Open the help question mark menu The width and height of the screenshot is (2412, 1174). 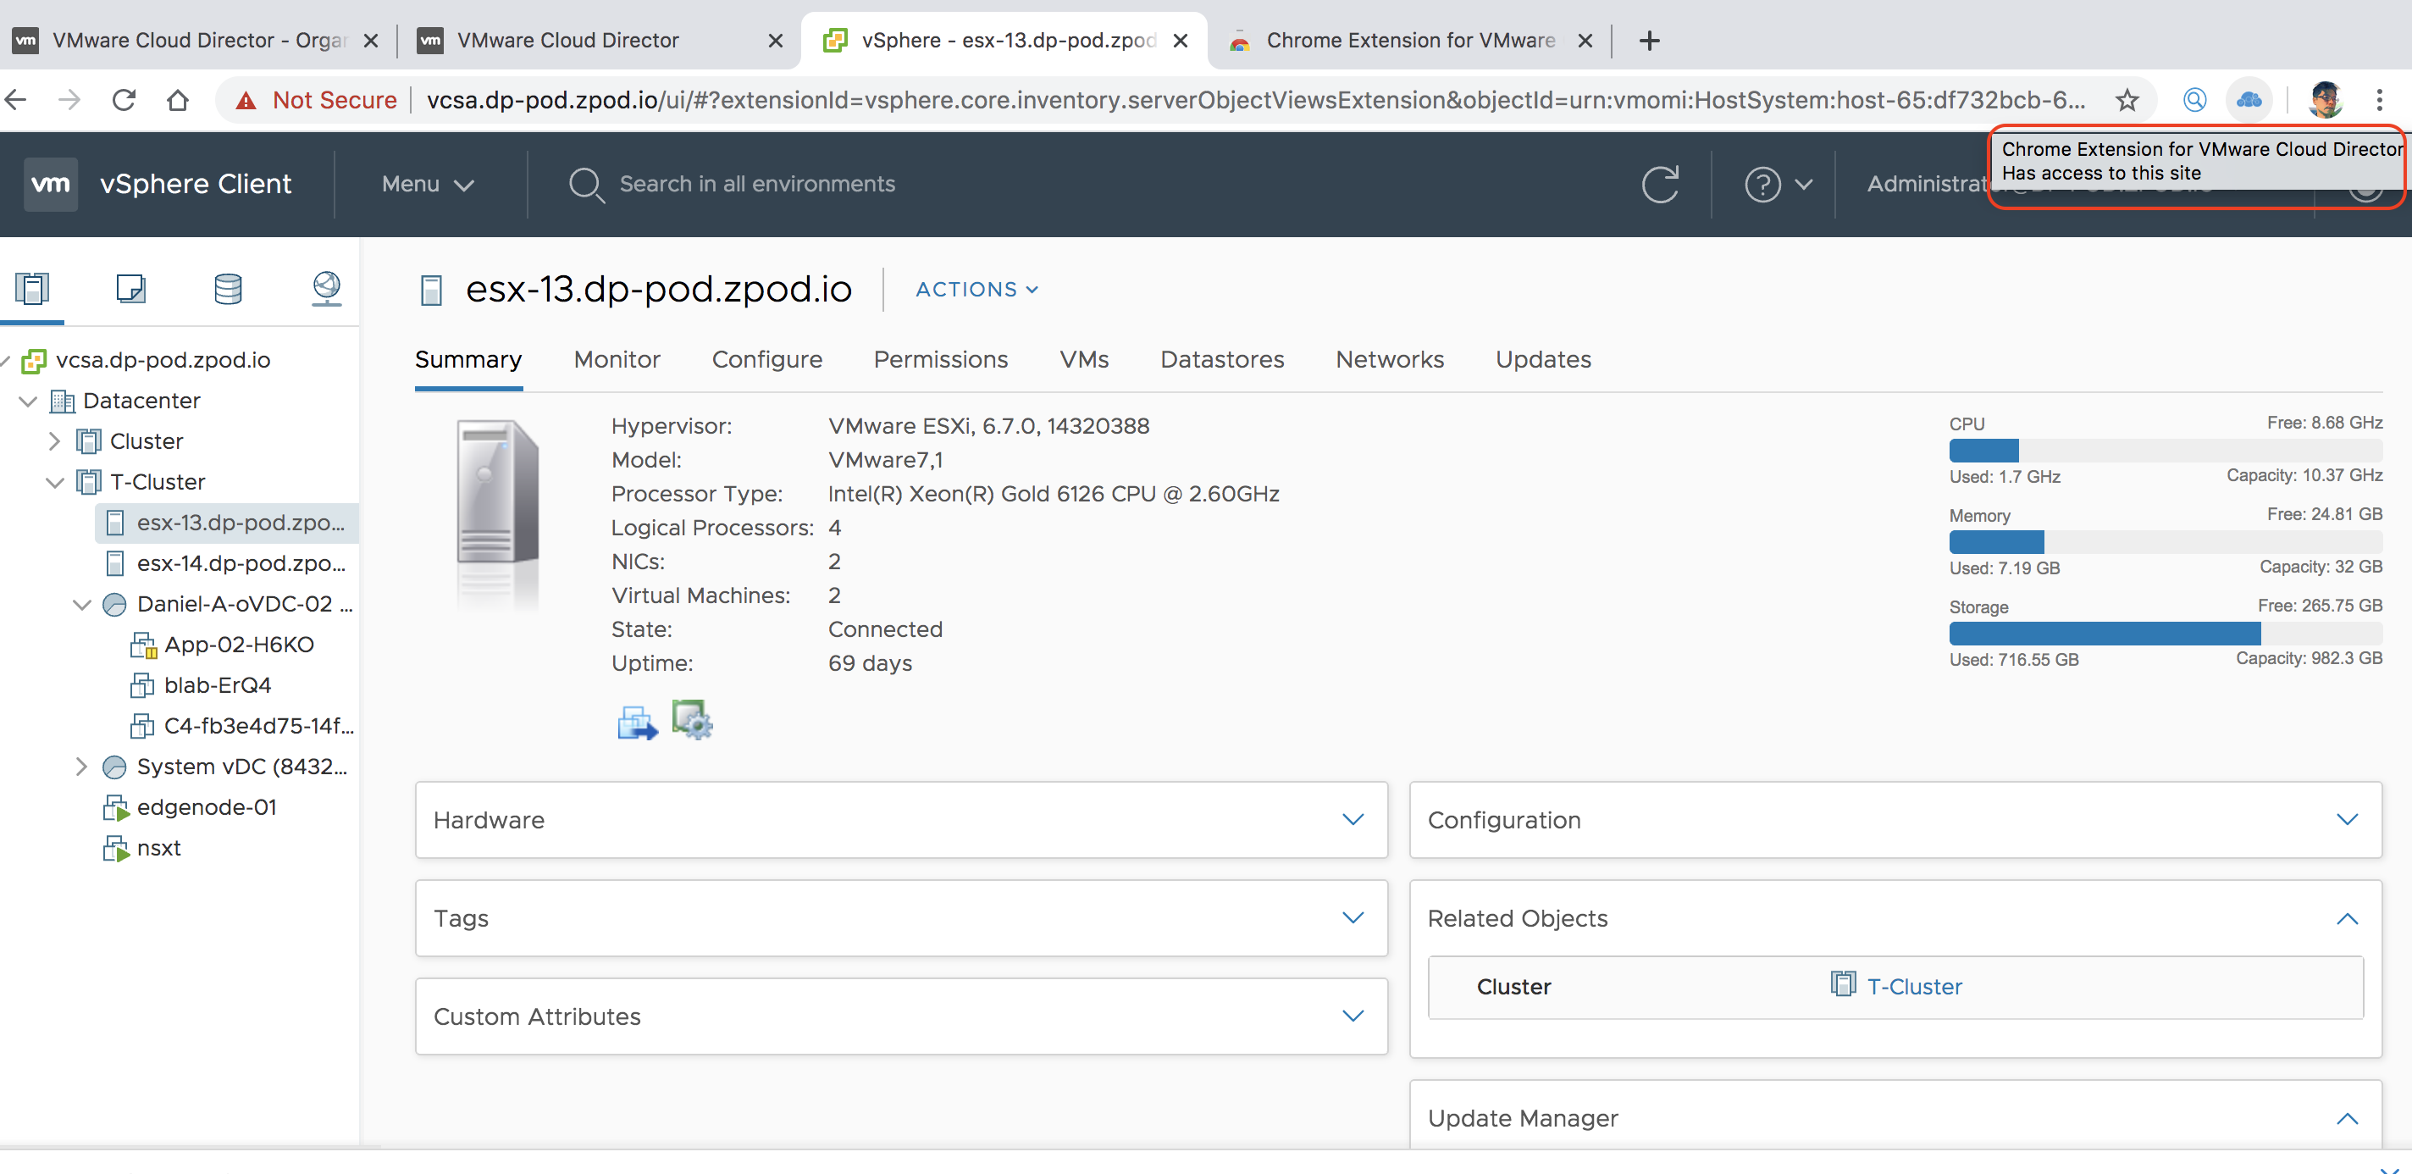(x=1763, y=184)
